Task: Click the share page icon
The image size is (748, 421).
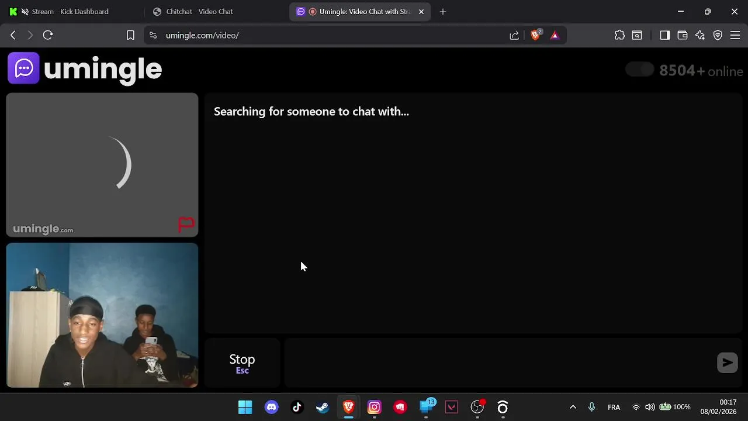Action: pyautogui.click(x=514, y=35)
